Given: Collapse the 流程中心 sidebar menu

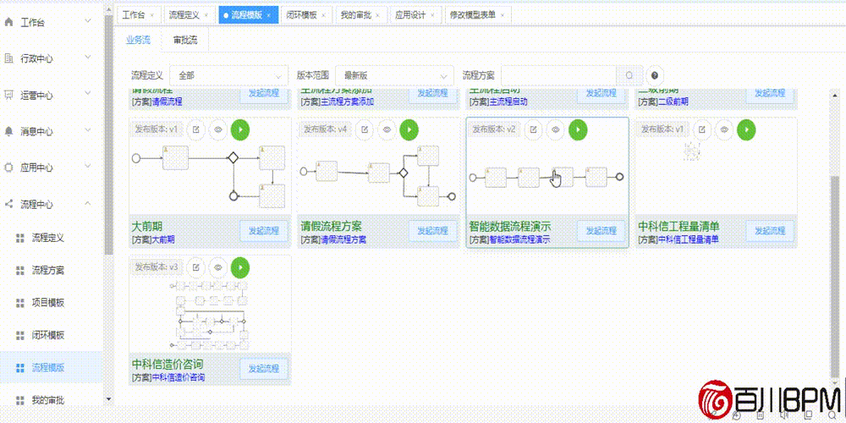Looking at the screenshot, I should tap(89, 204).
